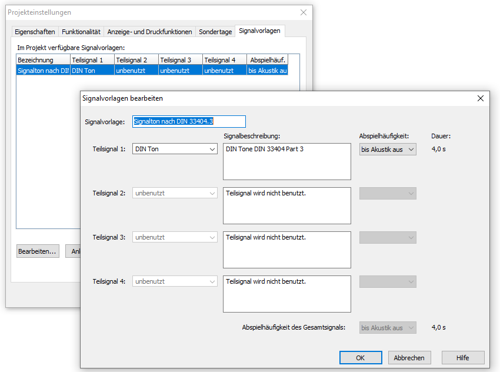Click the Teilsignal 2 description text box
The height and width of the screenshot is (372, 500).
coord(286,205)
